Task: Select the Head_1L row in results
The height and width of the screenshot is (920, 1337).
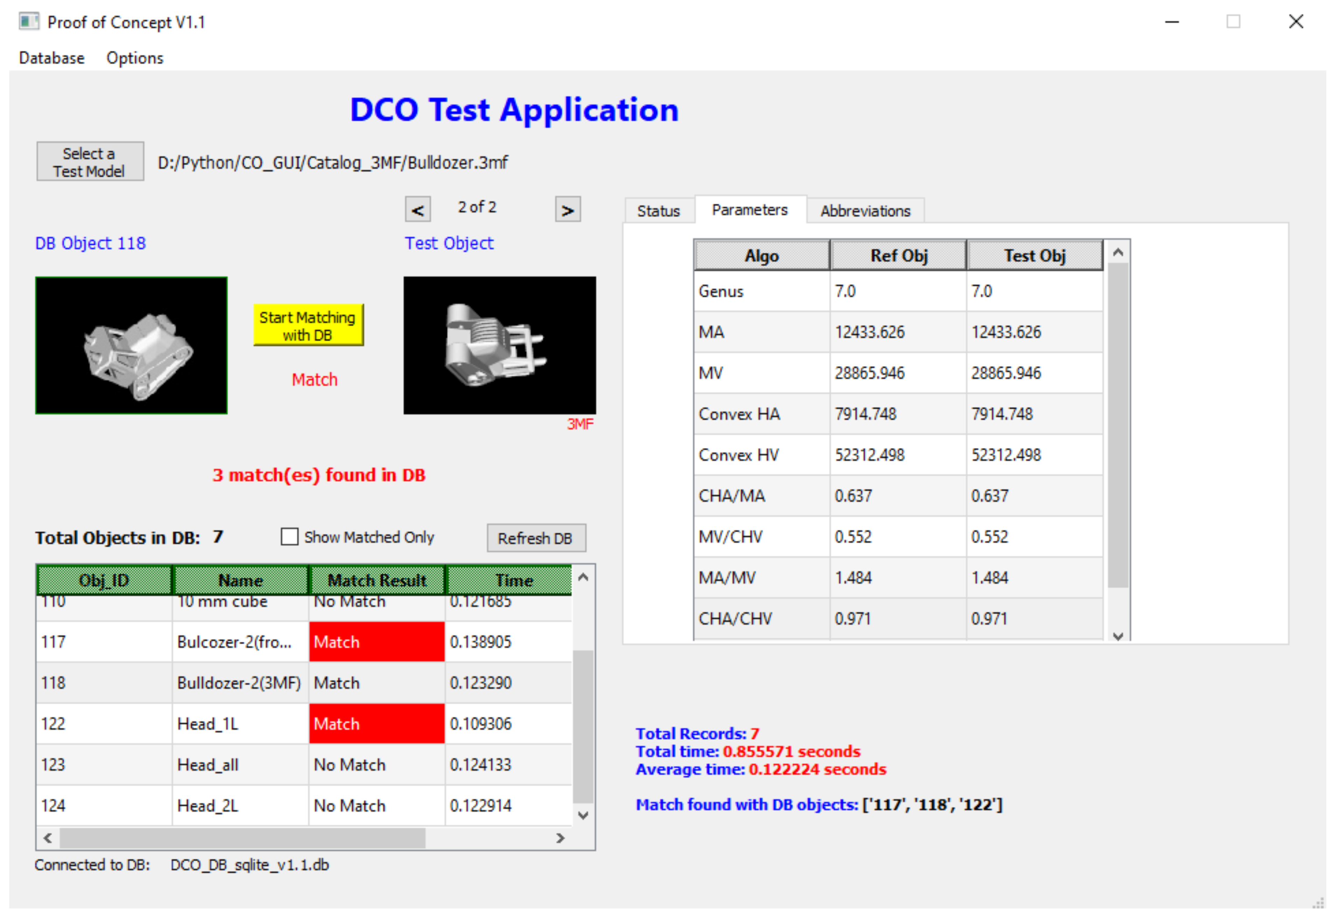Action: click(207, 724)
